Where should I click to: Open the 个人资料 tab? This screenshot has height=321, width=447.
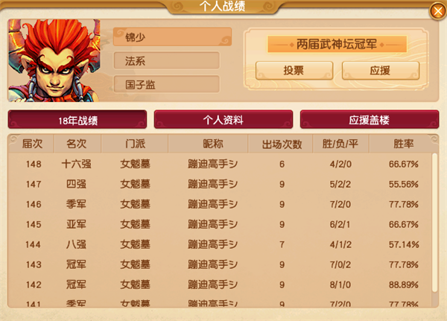tap(223, 120)
